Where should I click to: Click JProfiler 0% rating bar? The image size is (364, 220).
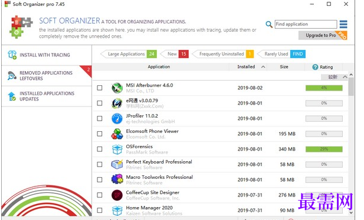[324, 118]
